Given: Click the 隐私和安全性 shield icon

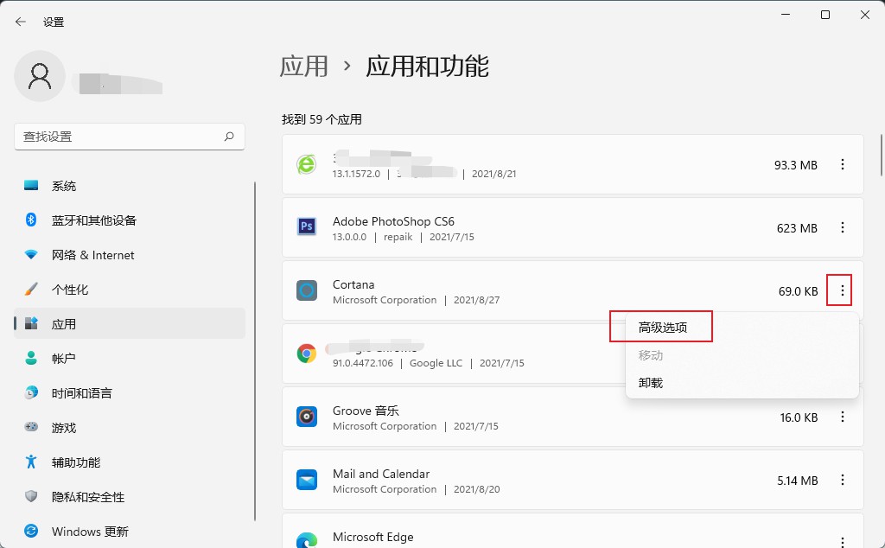Looking at the screenshot, I should (31, 496).
